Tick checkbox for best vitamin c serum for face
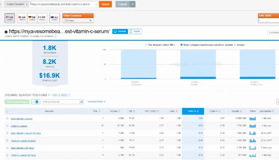The image size is (279, 160). [7, 133]
